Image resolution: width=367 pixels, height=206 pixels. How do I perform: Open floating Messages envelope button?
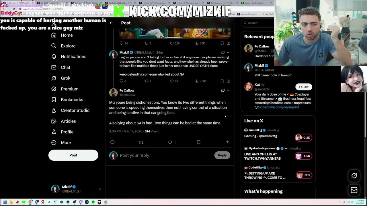point(354,190)
